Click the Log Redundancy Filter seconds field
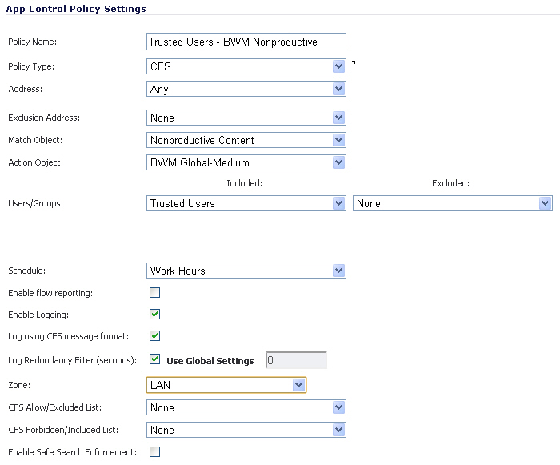Image resolution: width=560 pixels, height=465 pixels. coord(296,361)
